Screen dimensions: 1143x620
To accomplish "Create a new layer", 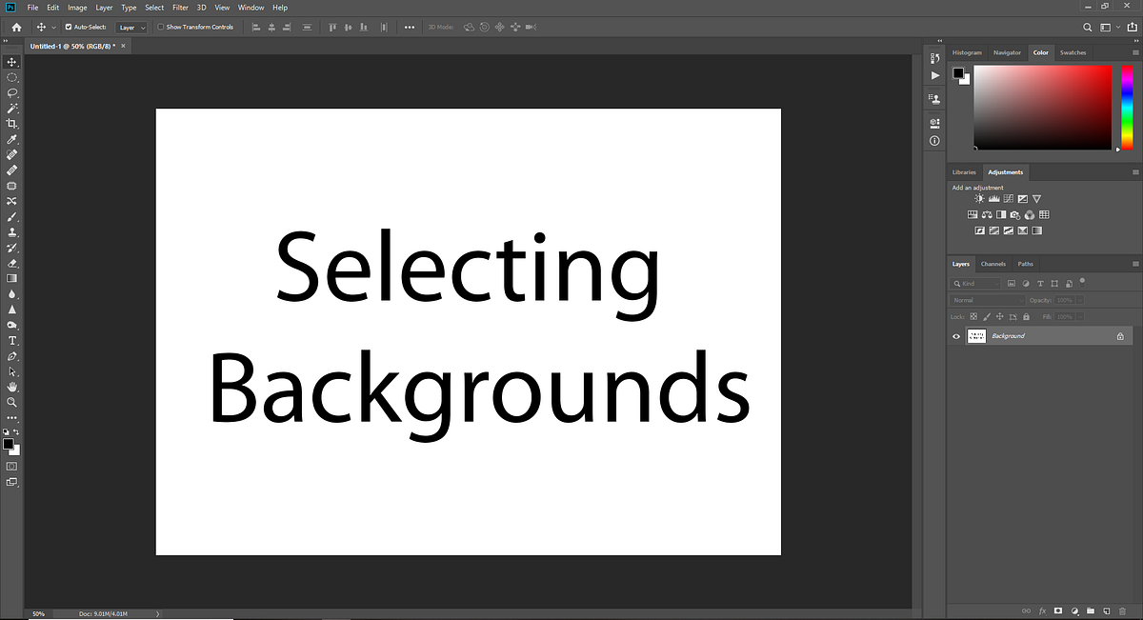I will click(1105, 610).
